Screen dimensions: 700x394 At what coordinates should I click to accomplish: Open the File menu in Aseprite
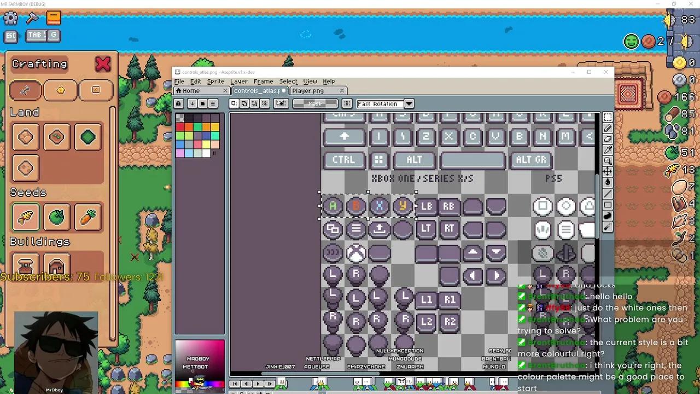[x=179, y=82]
